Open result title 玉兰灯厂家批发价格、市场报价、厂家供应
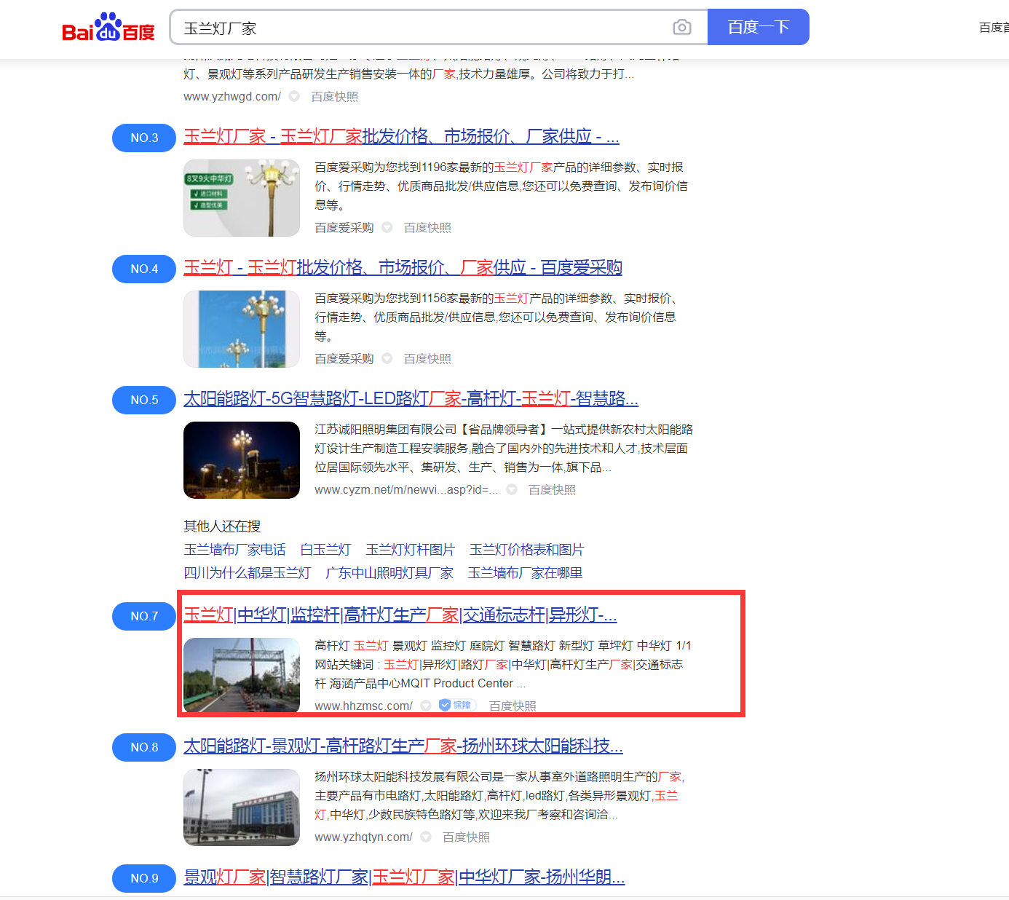 (401, 137)
